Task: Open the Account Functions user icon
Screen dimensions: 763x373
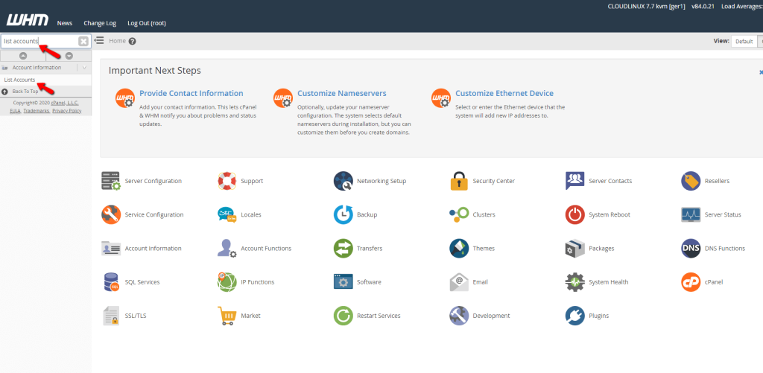Action: coord(227,248)
